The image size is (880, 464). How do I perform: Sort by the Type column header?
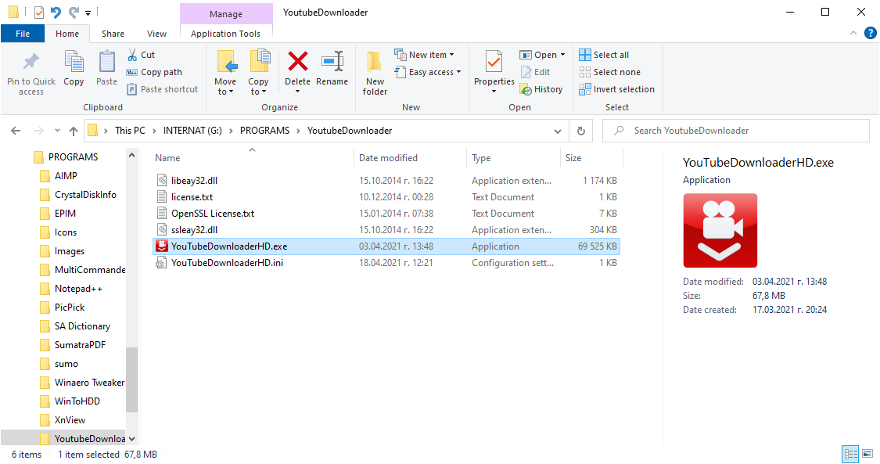coord(513,158)
